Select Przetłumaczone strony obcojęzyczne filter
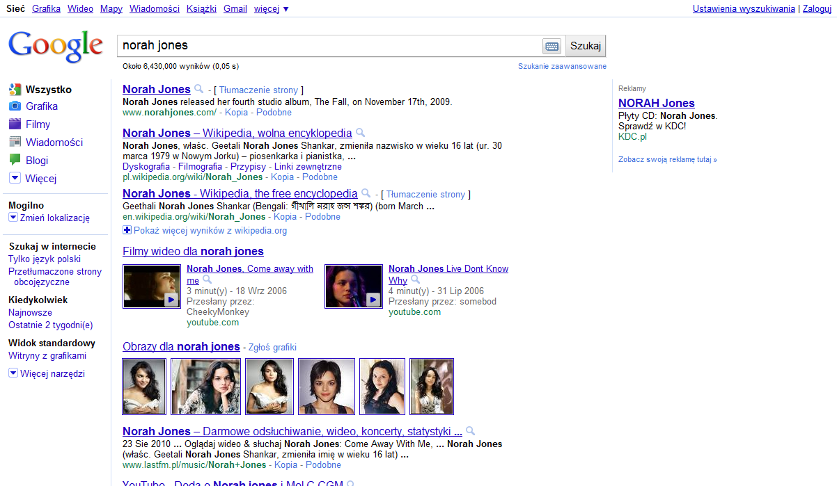837x486 pixels. coord(55,277)
